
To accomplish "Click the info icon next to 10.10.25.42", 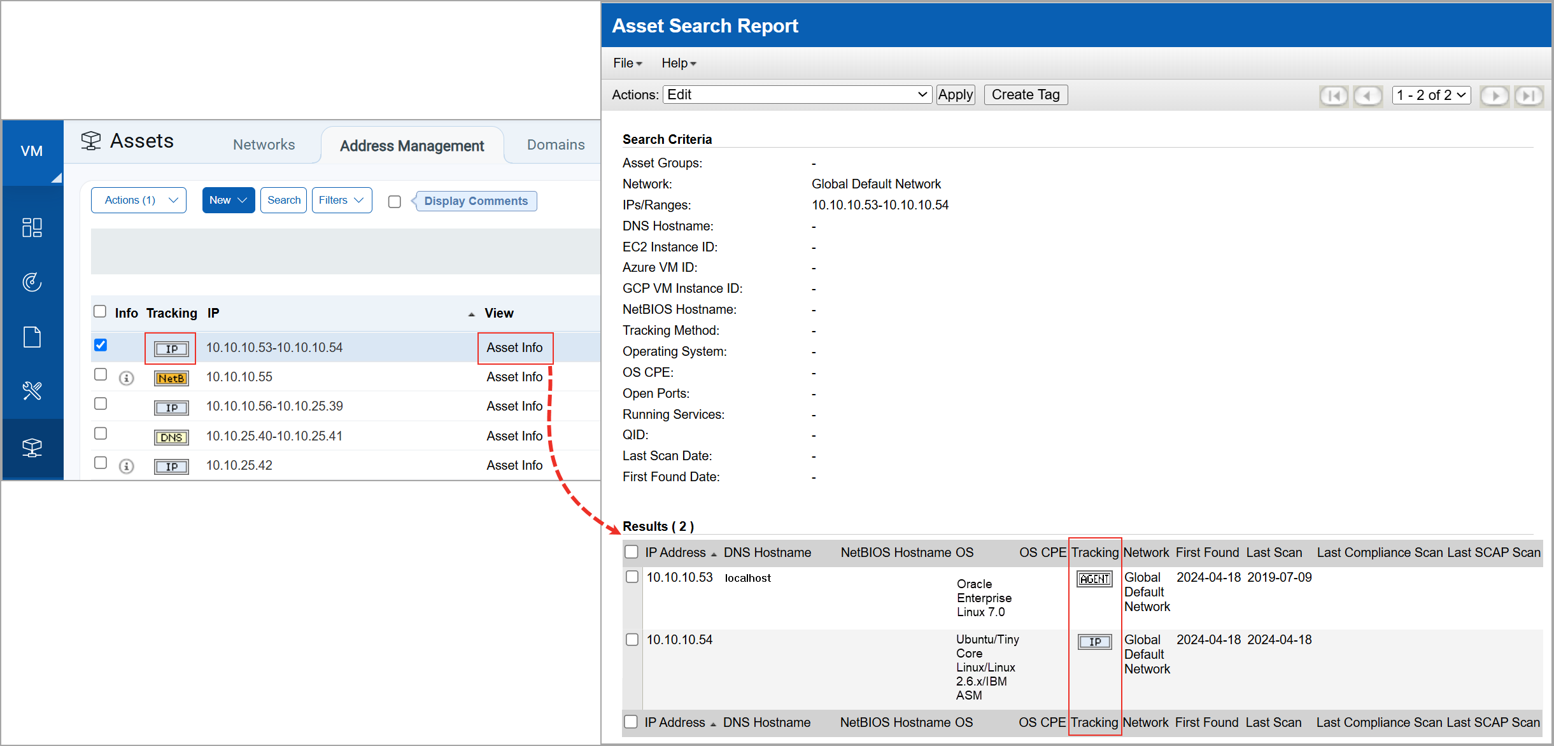I will 126,466.
